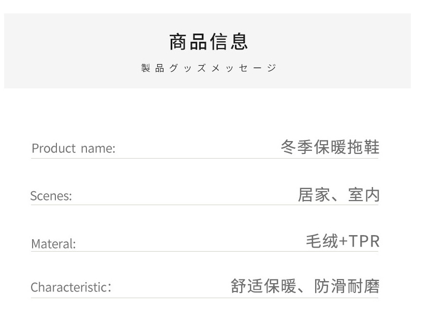This screenshot has height=325, width=431.
Task: Click the divider line under Product name
Action: [204, 159]
